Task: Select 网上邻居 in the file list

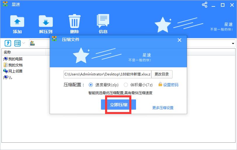Action: click(x=15, y=71)
